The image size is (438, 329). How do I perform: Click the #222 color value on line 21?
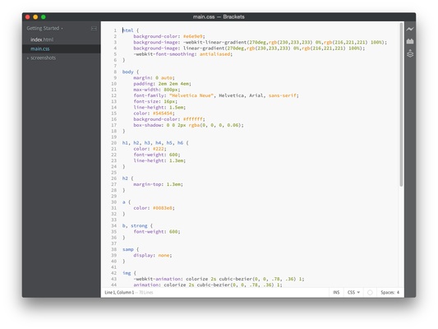pos(158,149)
